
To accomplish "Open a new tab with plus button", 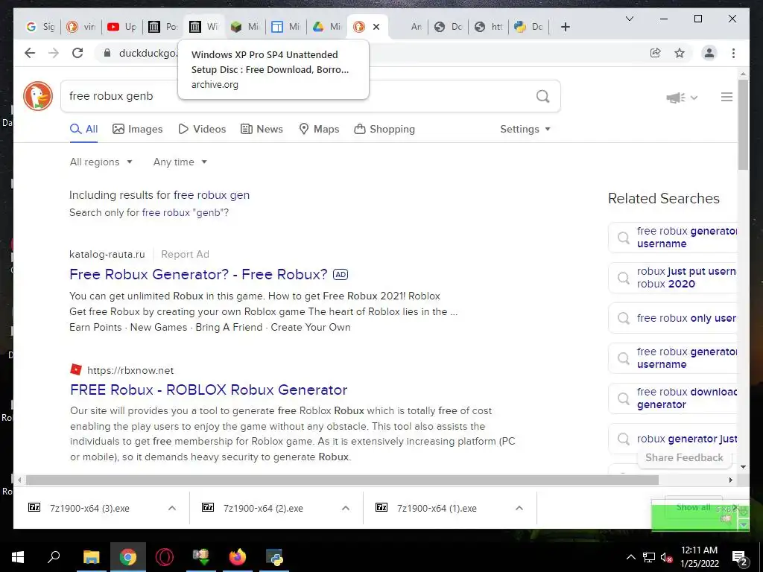I will 565,27.
